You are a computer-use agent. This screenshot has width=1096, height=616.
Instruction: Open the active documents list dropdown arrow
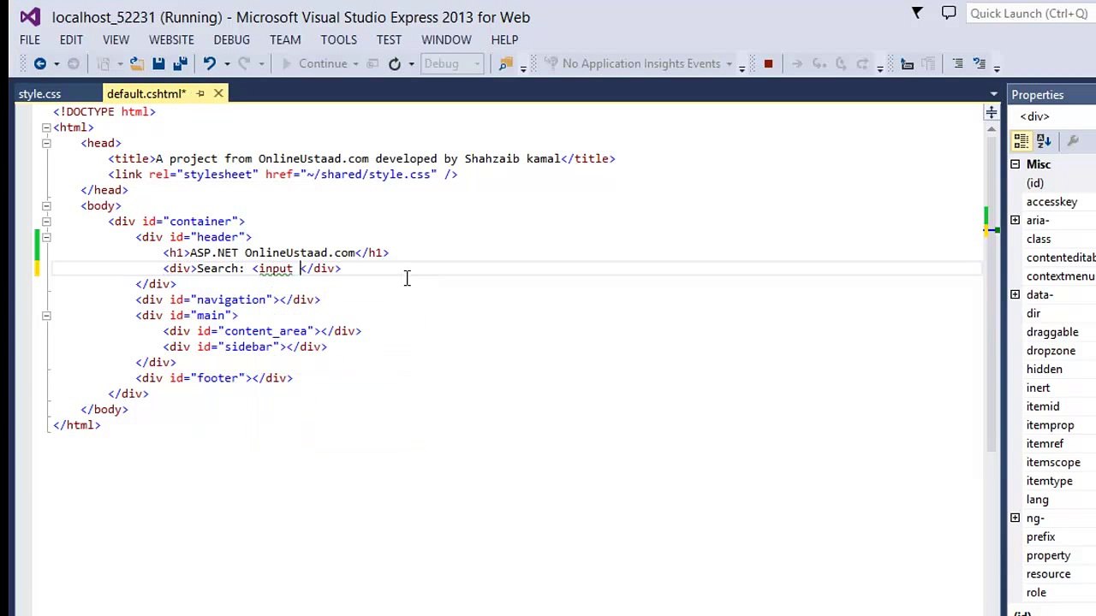pos(993,94)
